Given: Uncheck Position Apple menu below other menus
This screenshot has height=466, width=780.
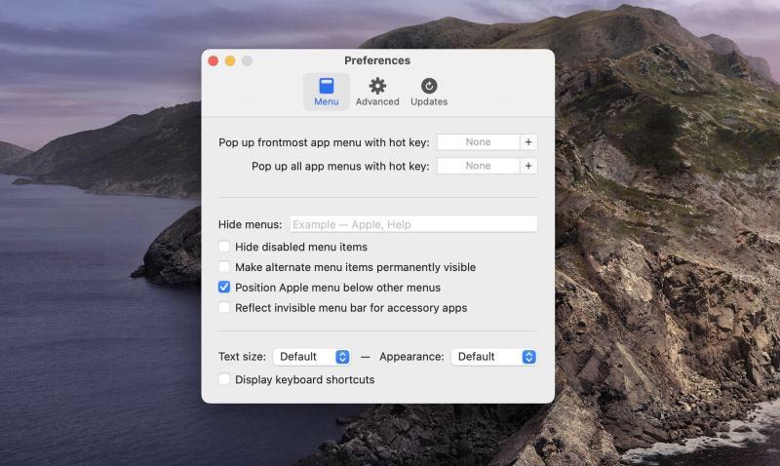Looking at the screenshot, I should point(224,288).
